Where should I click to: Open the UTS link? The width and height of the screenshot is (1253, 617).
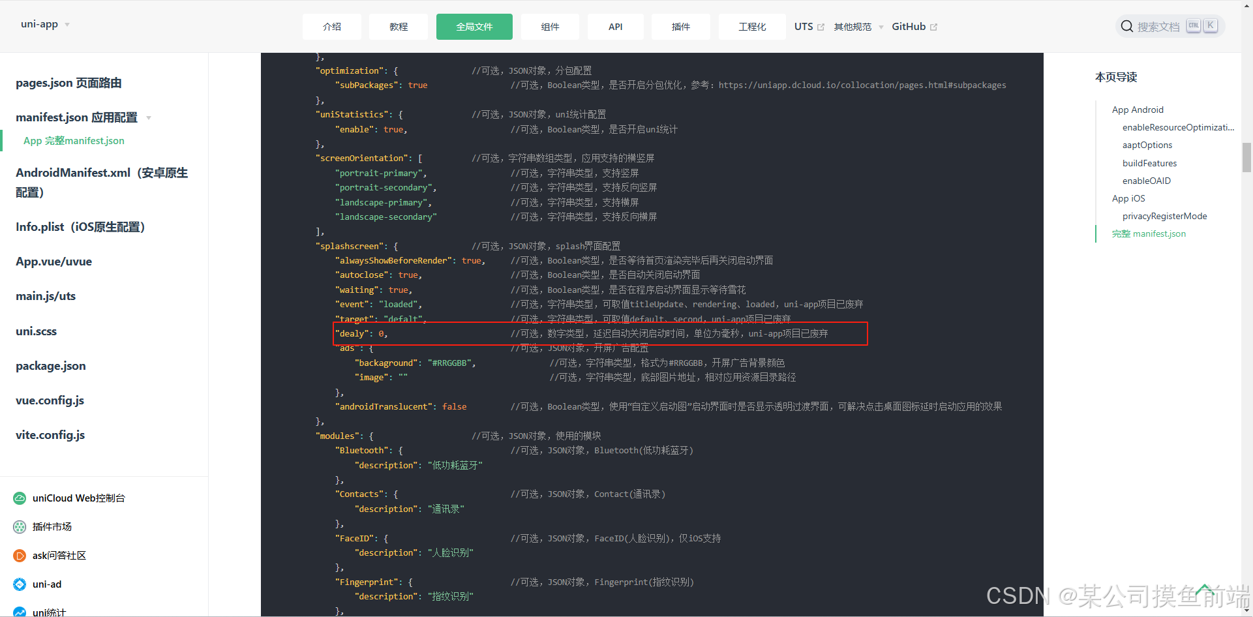pos(804,27)
